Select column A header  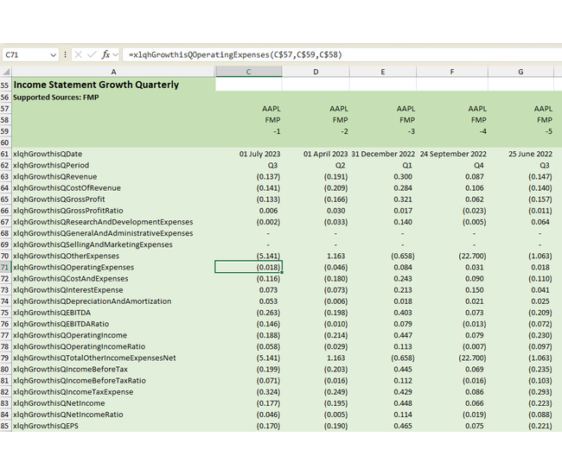click(113, 72)
